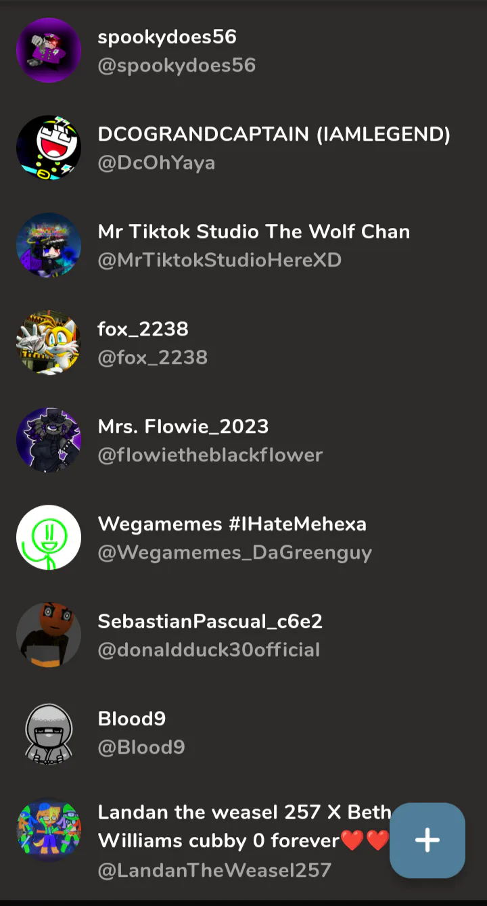487x906 pixels.
Task: Select Mr Tiktok Studio The Wolf Chan
Action: (254, 232)
